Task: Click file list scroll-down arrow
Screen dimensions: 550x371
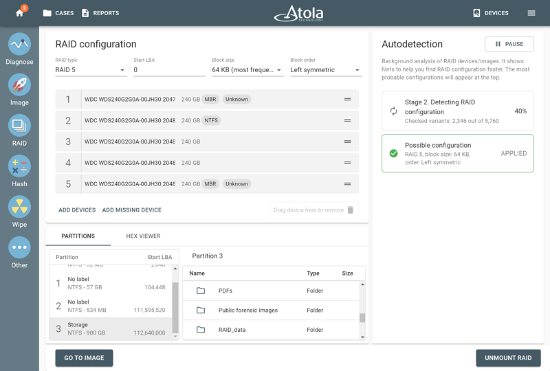Action: (362, 337)
